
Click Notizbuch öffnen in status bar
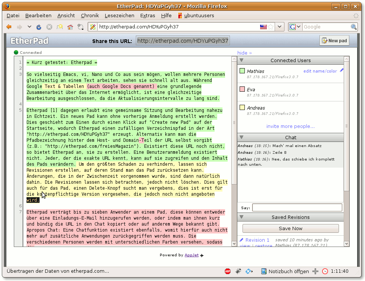click(288, 271)
